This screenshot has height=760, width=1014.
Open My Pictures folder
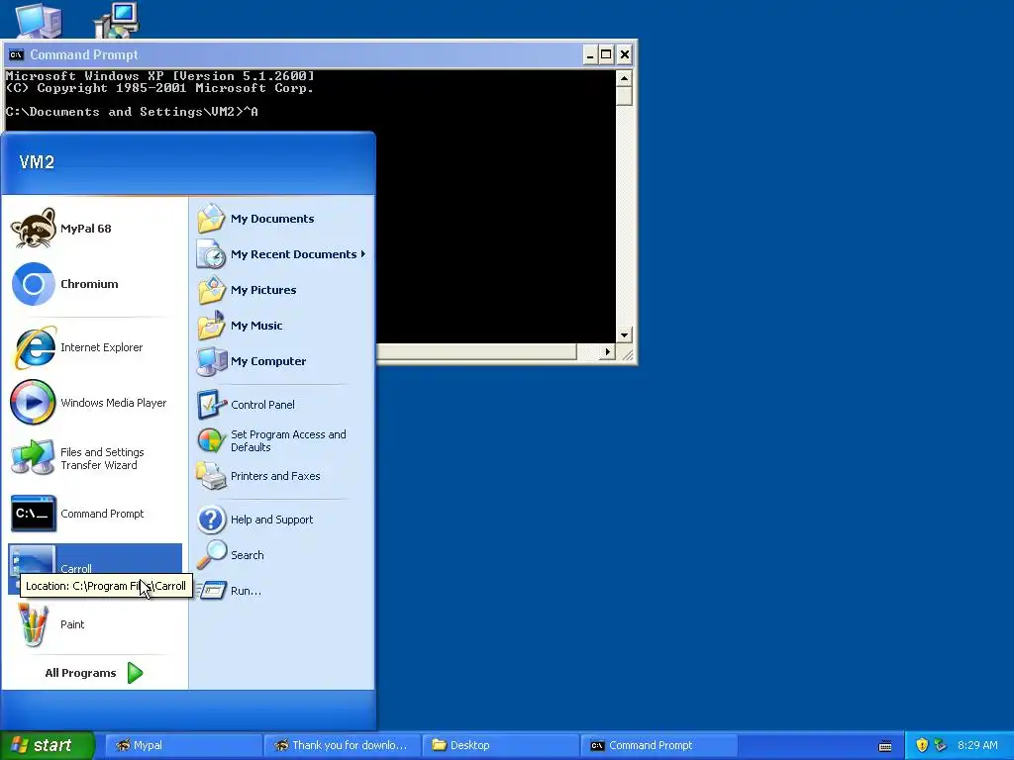tap(281, 290)
